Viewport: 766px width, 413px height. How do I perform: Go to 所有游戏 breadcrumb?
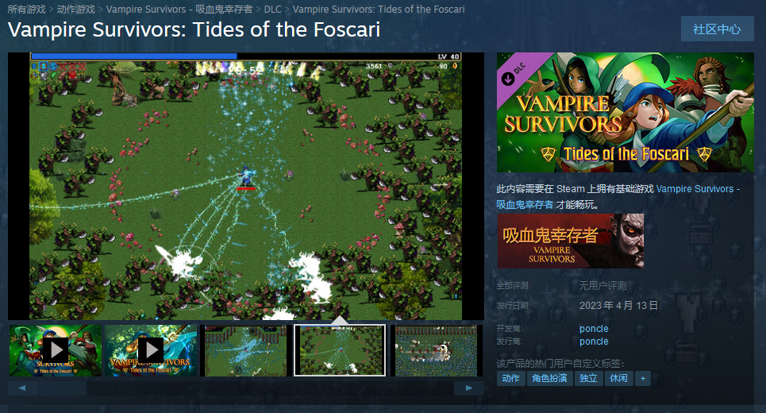26,10
